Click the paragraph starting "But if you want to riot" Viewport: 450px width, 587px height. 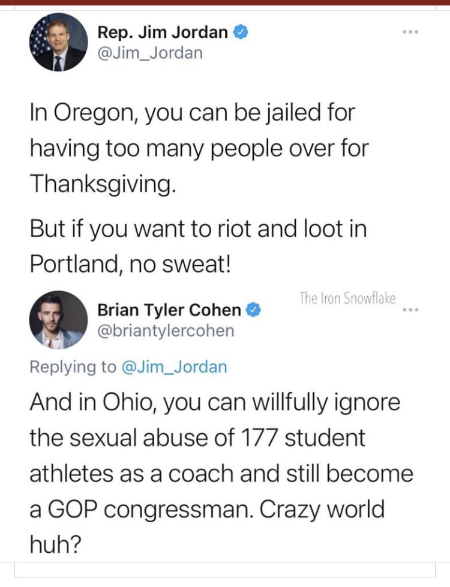point(199,246)
